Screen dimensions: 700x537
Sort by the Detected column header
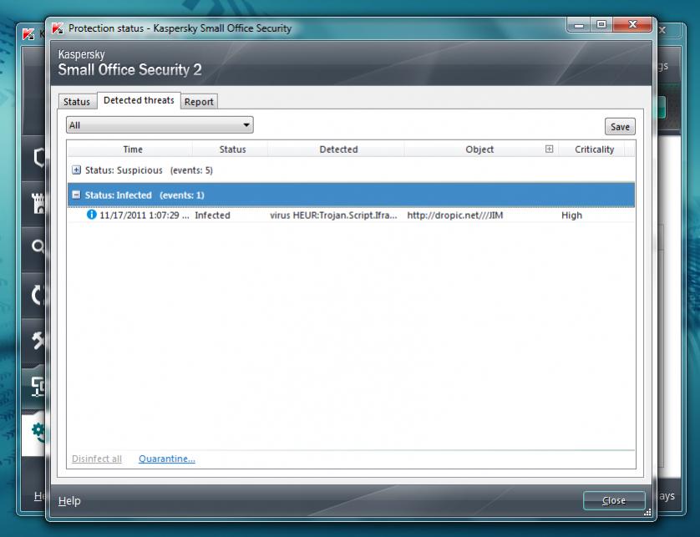click(338, 149)
